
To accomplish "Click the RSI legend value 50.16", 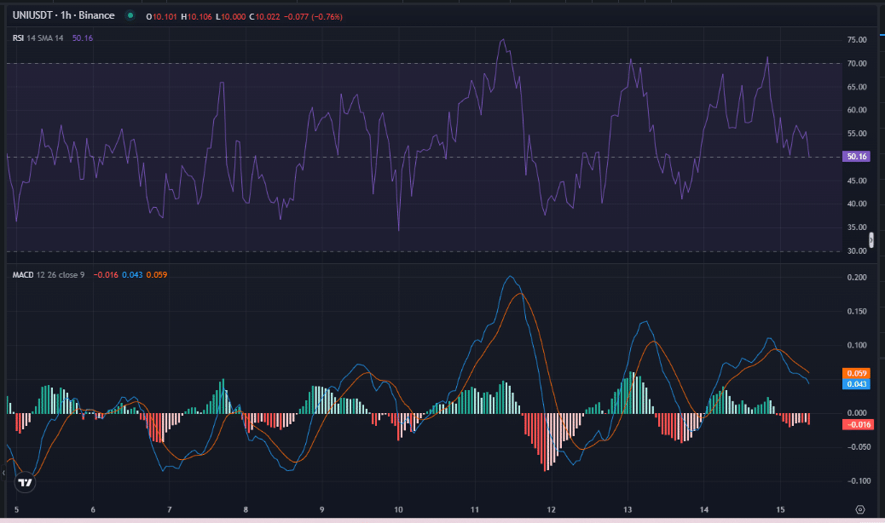I will click(x=83, y=37).
